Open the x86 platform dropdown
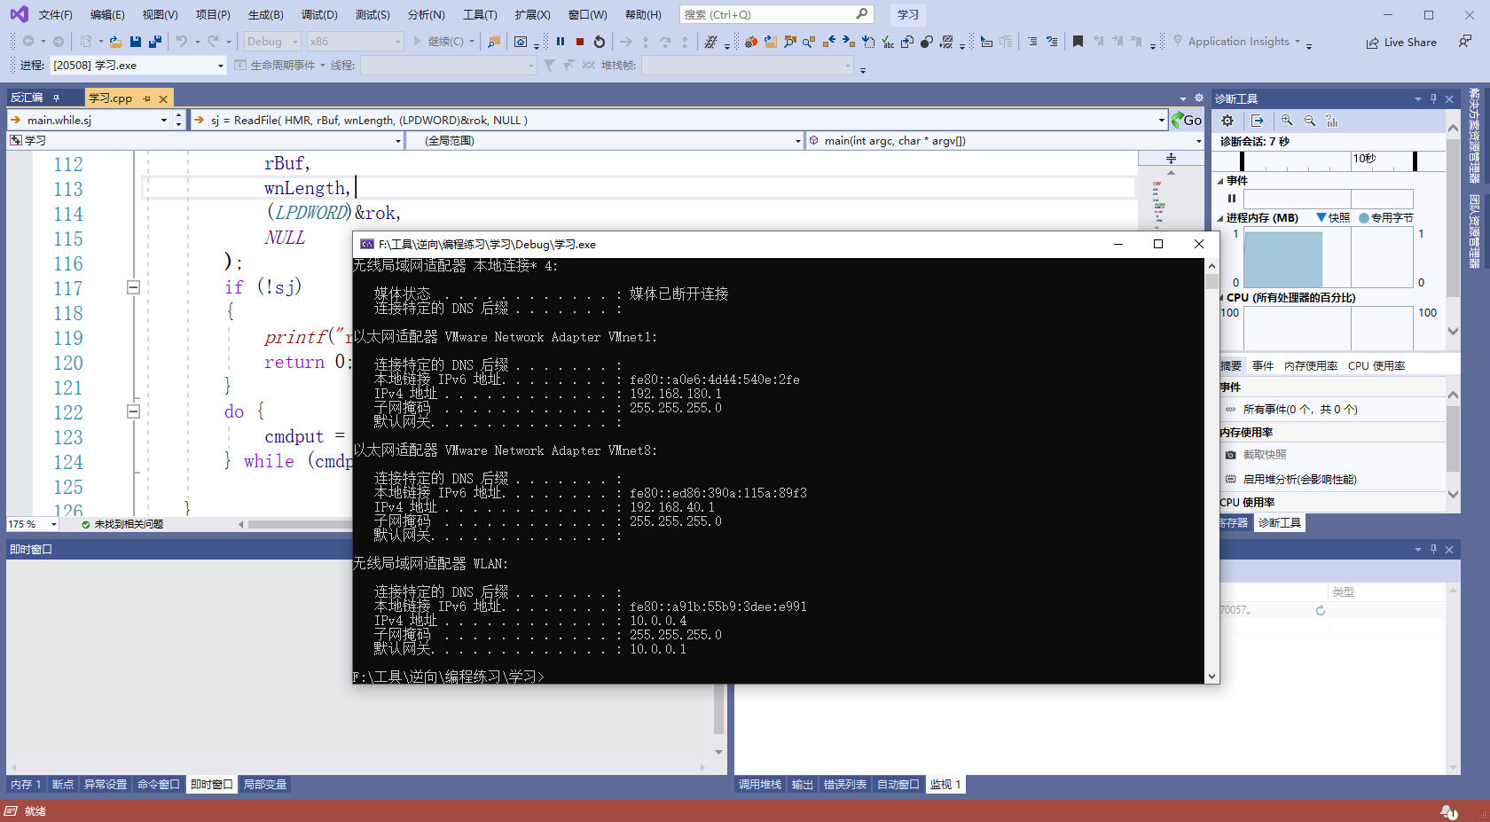Image resolution: width=1490 pixels, height=822 pixels. click(x=355, y=42)
